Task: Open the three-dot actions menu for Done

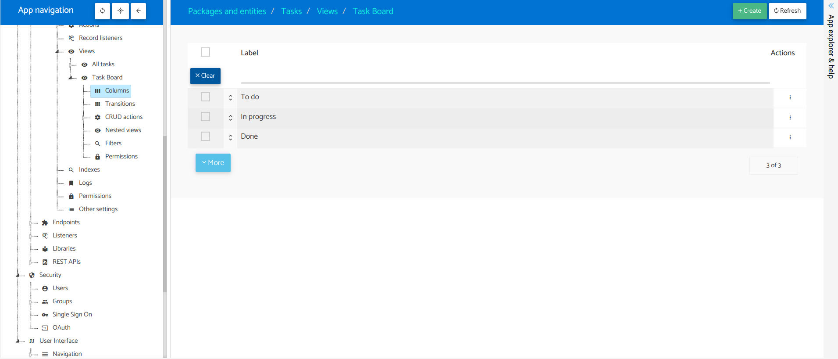Action: tap(790, 137)
